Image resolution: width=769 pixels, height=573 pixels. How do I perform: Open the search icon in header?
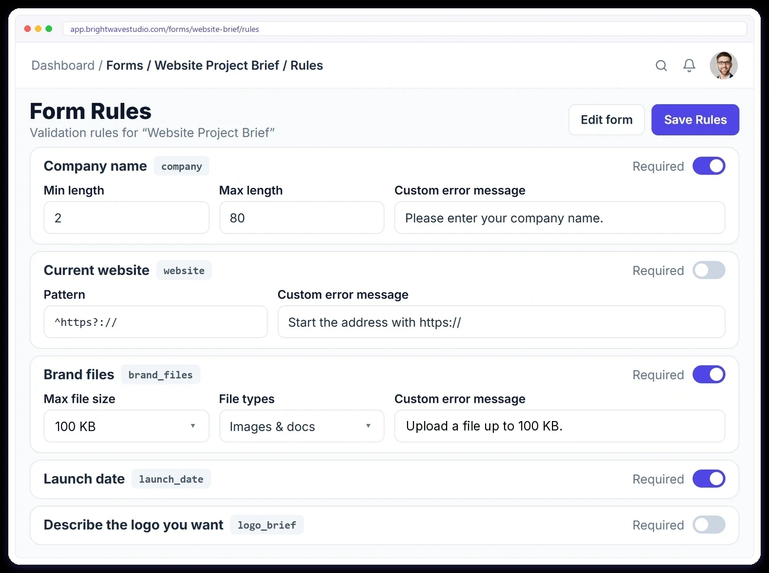click(x=661, y=66)
